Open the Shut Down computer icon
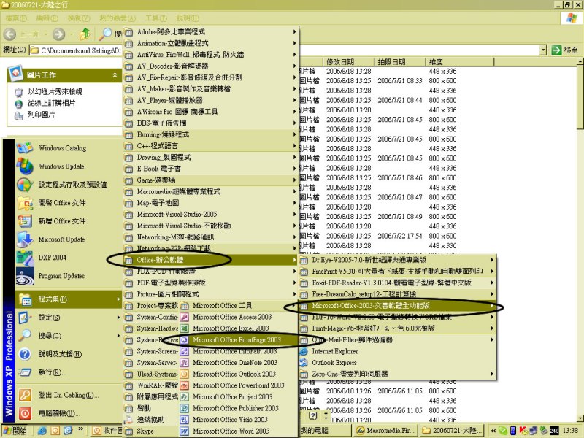Image resolution: width=584 pixels, height=438 pixels. [25, 413]
